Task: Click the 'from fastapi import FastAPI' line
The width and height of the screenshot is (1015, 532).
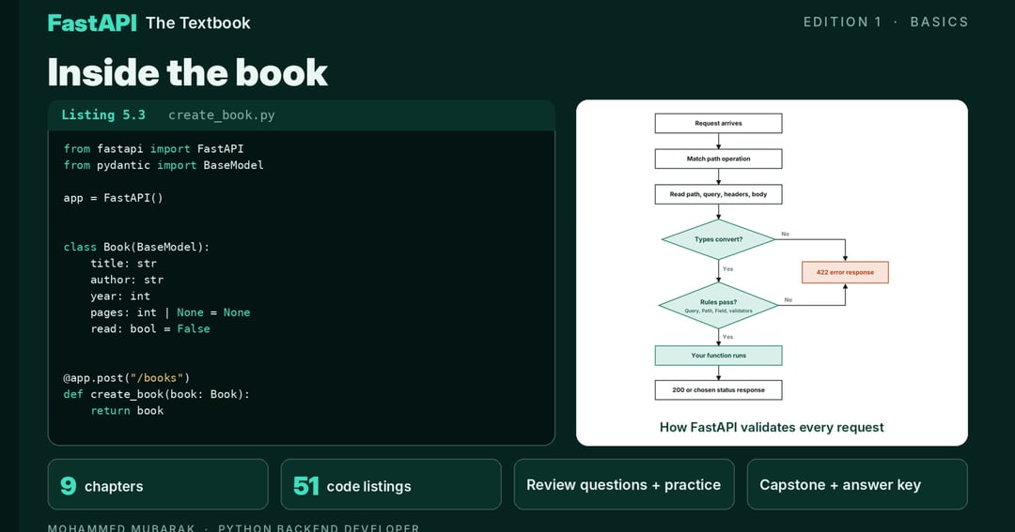Action: [x=153, y=148]
